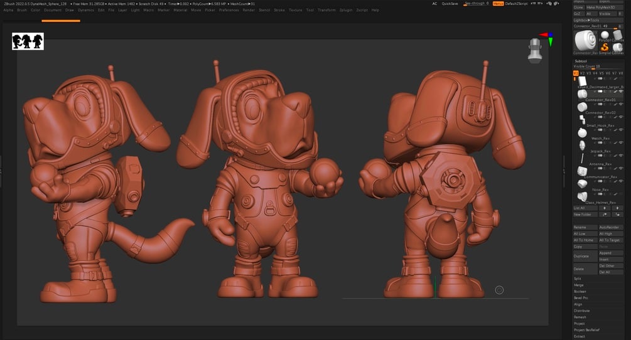Open the Transform menu

pos(326,10)
